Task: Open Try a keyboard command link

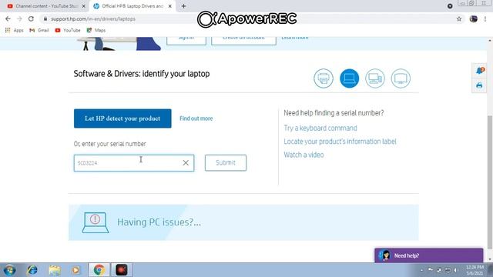Action: (320, 128)
